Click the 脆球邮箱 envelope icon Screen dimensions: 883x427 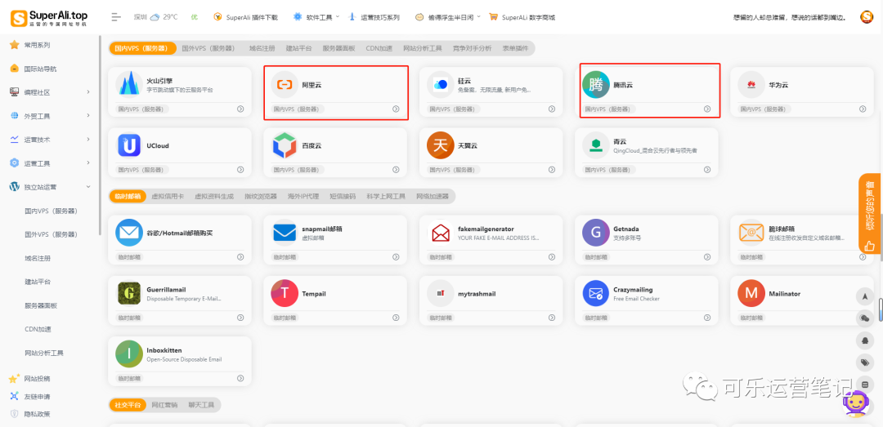coord(752,233)
